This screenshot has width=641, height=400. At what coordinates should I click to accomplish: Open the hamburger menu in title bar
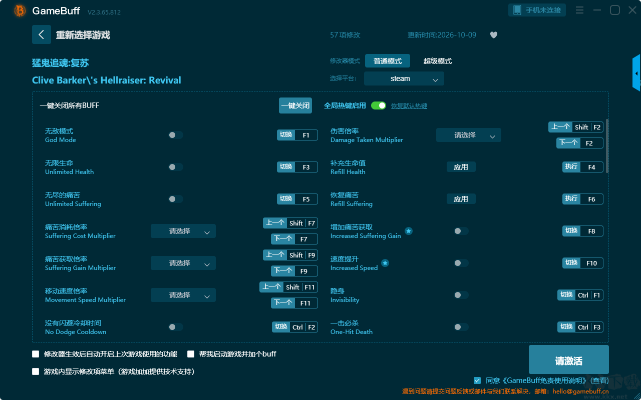[579, 10]
